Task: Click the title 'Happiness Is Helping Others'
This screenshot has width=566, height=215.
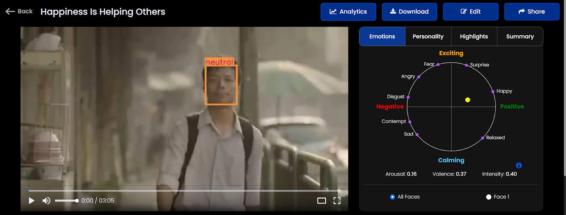Action: click(x=103, y=12)
